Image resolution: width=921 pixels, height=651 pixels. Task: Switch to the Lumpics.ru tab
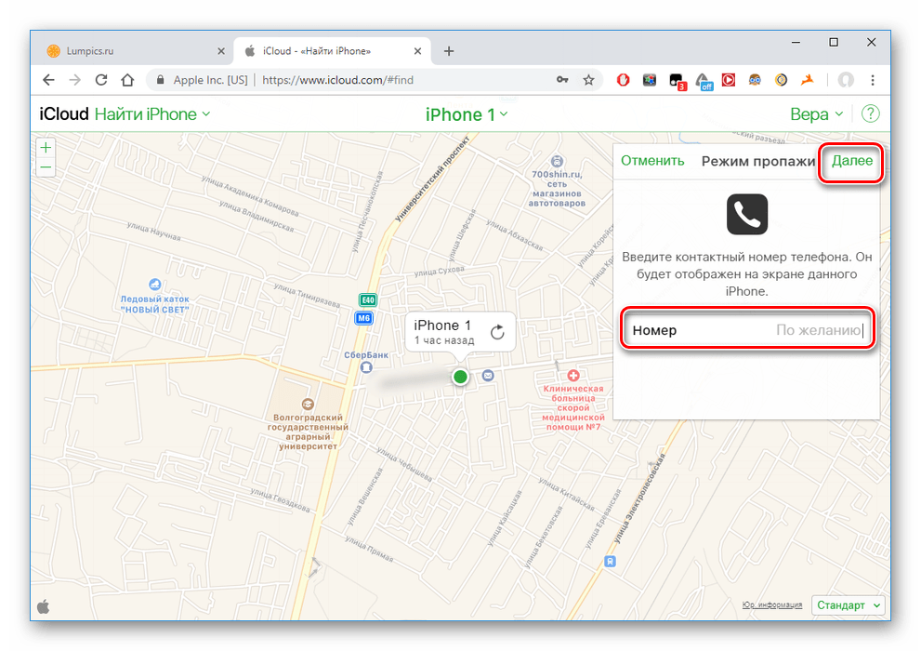[x=135, y=51]
